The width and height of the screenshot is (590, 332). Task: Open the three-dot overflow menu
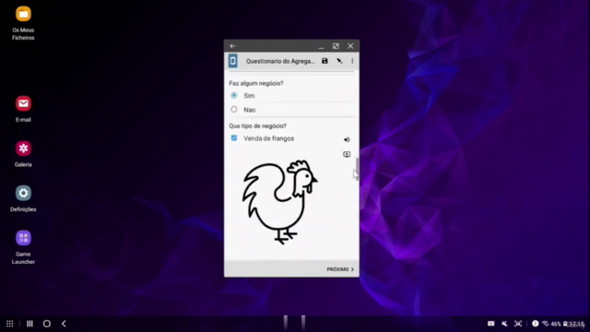352,61
